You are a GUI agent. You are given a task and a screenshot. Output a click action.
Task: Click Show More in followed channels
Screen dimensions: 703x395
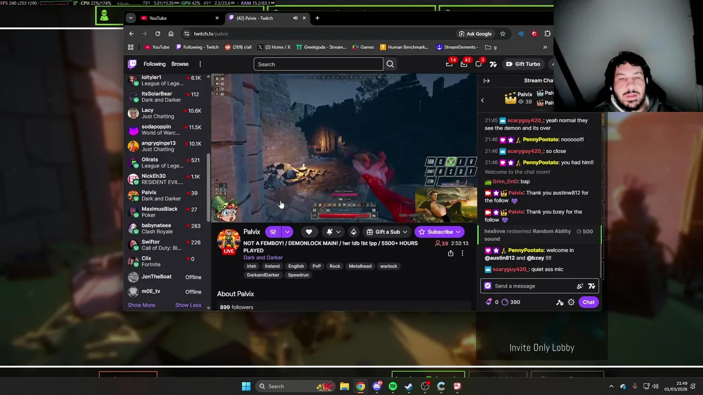pos(141,305)
